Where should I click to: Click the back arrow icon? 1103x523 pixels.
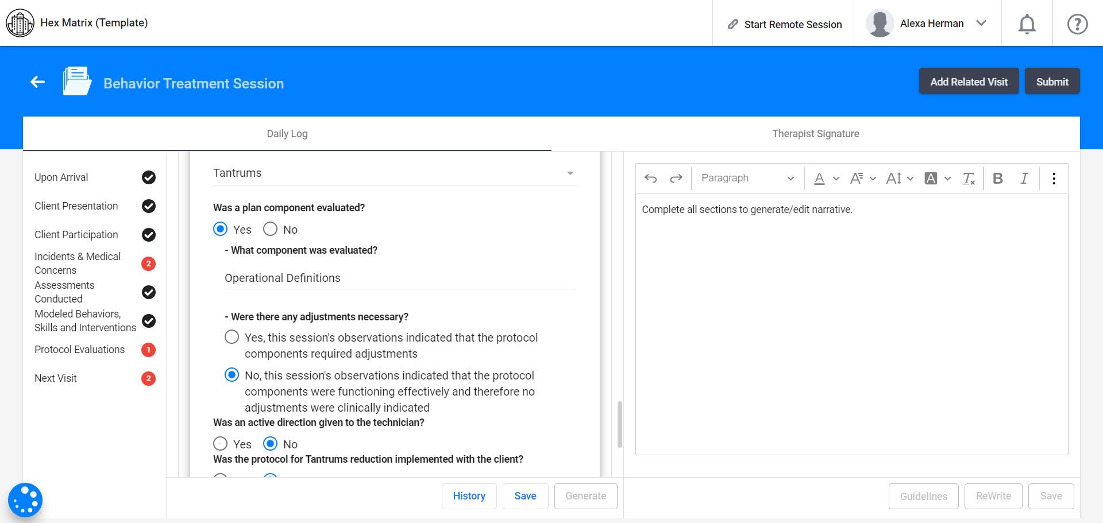tap(38, 82)
